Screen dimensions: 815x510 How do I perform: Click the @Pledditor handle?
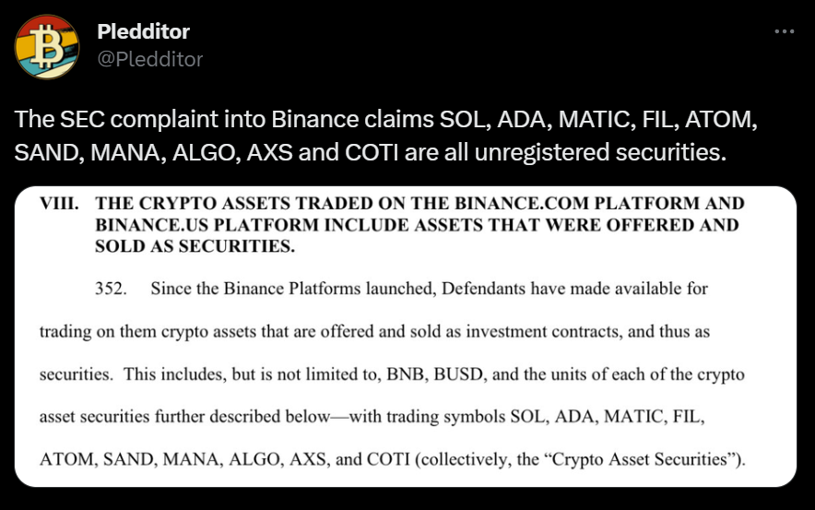149,59
